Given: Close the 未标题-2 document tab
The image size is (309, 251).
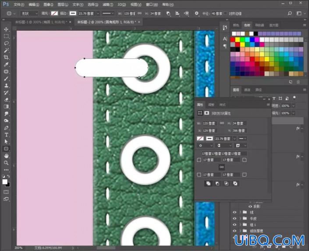Looking at the screenshot, I should [x=139, y=22].
